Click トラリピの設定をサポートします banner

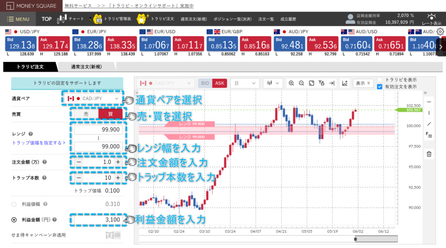pos(67,83)
